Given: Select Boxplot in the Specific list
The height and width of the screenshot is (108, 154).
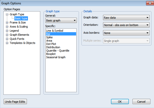Looking at the screenshot, I should [x=51, y=54].
